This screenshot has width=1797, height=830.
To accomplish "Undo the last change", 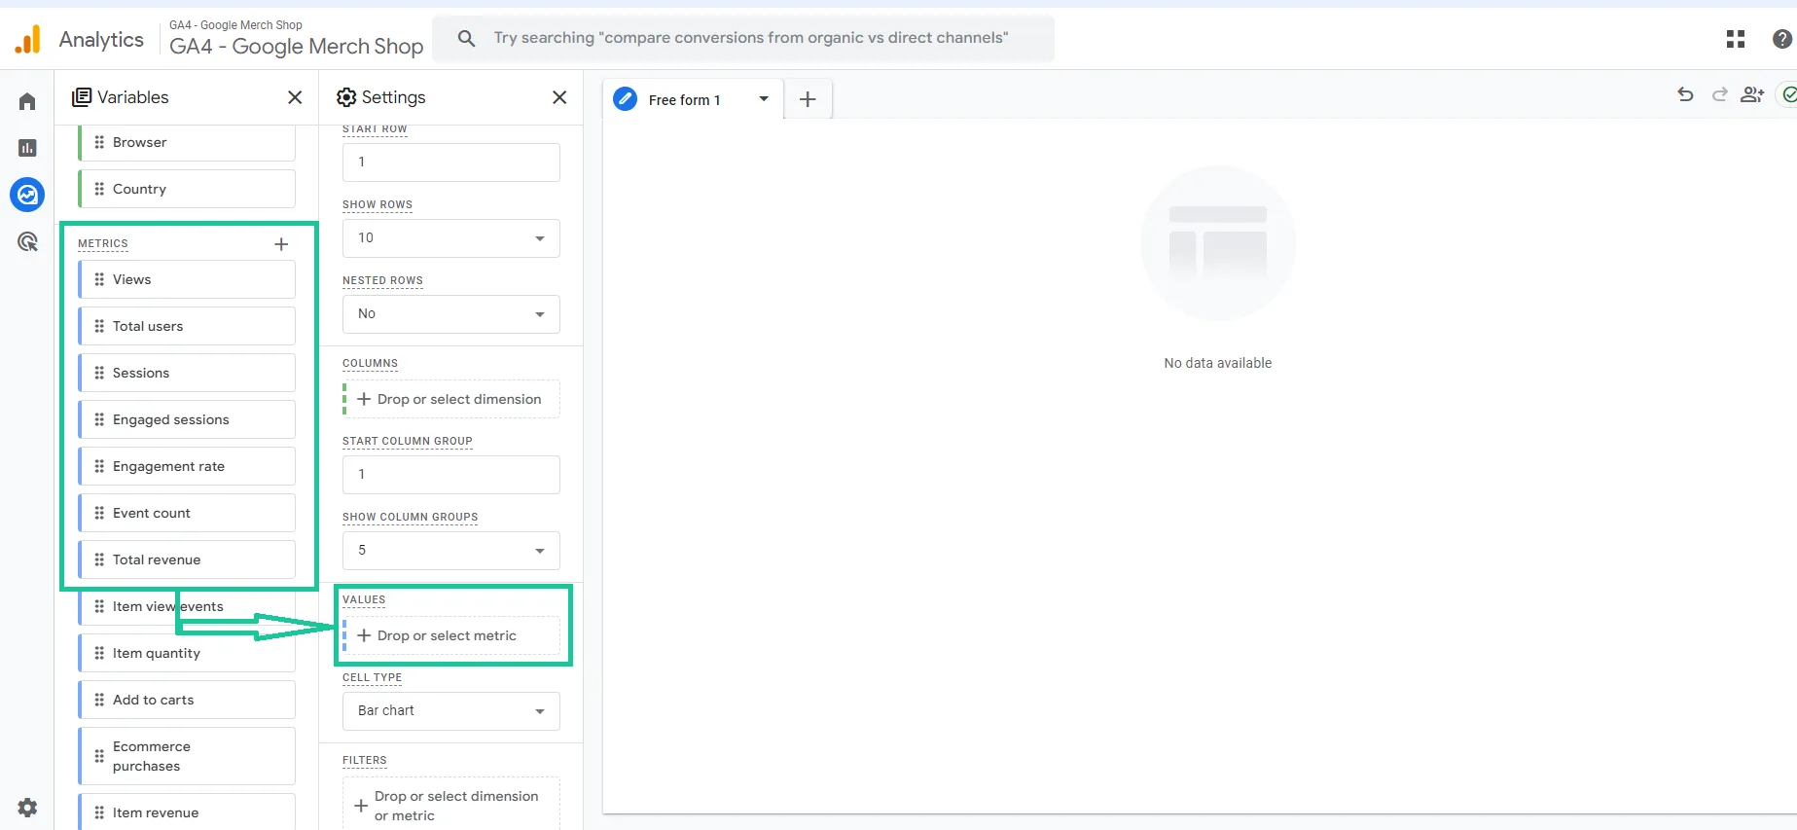I will coord(1686,94).
